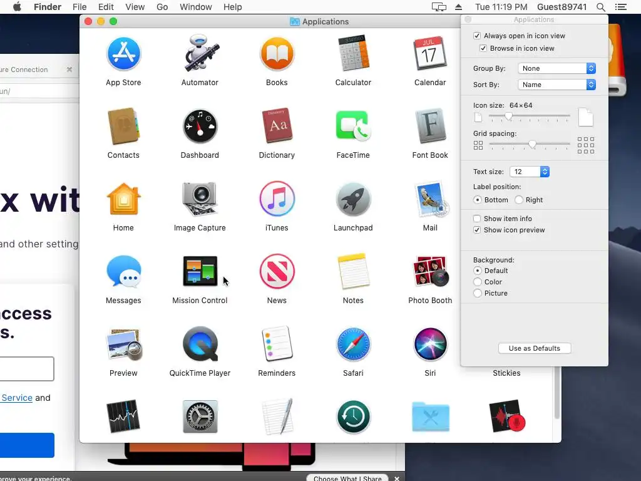Viewport: 641px width, 481px height.
Task: Click the FaceTime app icon
Action: point(353,126)
